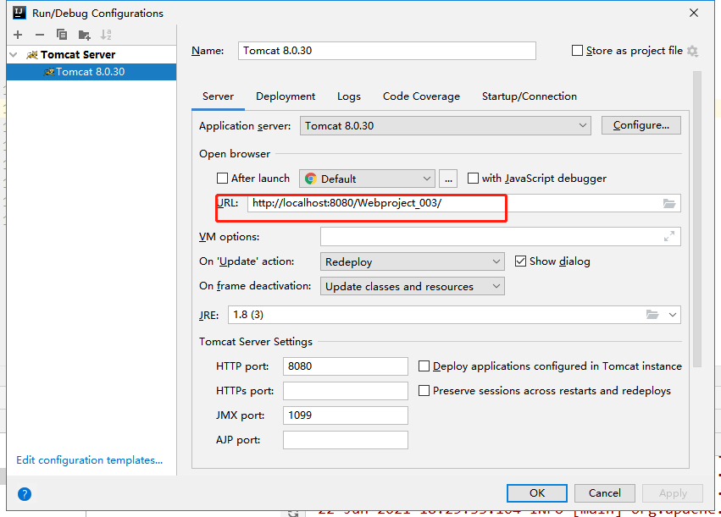Enable Preserve sessions across restarts and redeploys
The image size is (721, 517).
click(x=424, y=390)
